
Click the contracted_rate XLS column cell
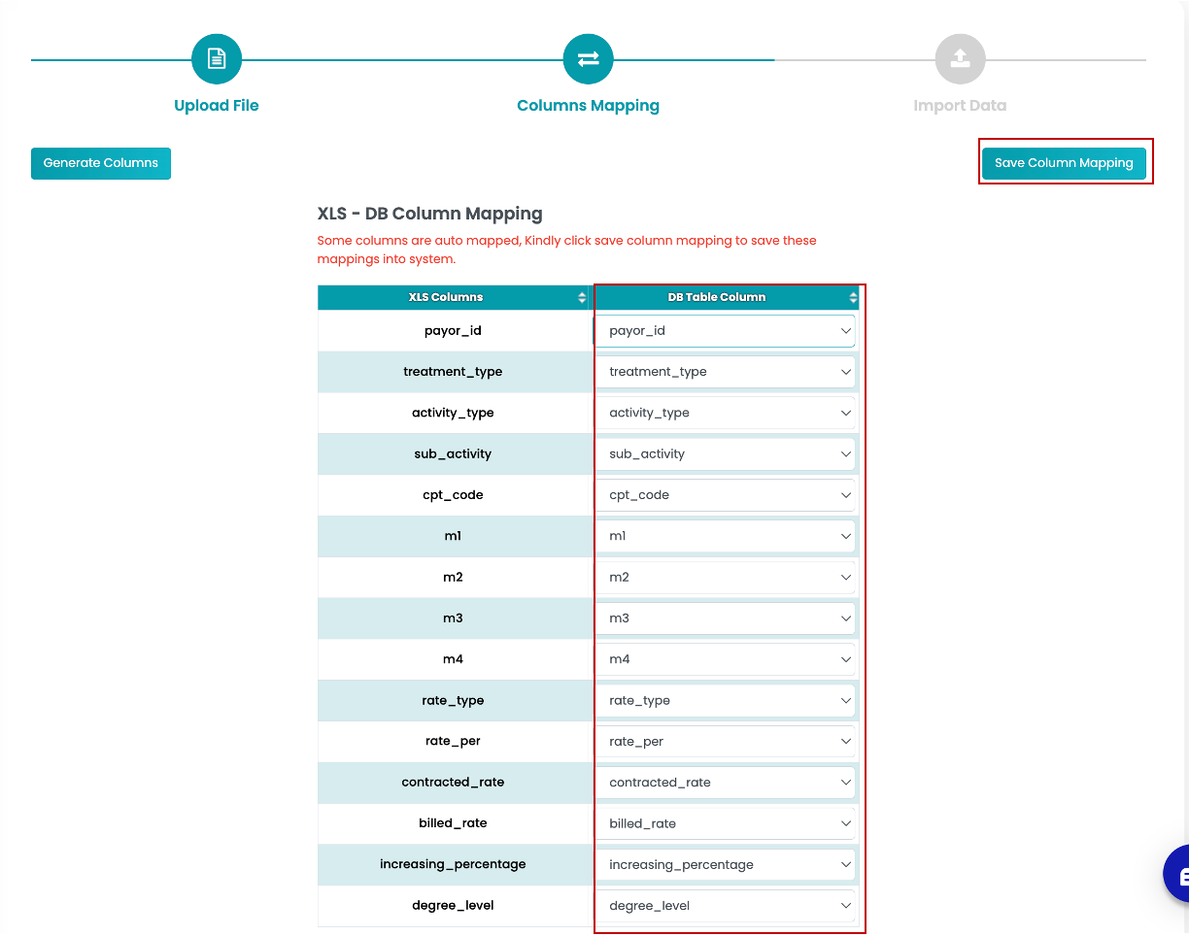454,783
